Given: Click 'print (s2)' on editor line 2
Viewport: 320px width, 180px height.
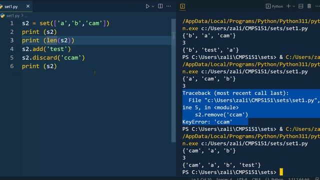Looking at the screenshot, I should (39, 32).
